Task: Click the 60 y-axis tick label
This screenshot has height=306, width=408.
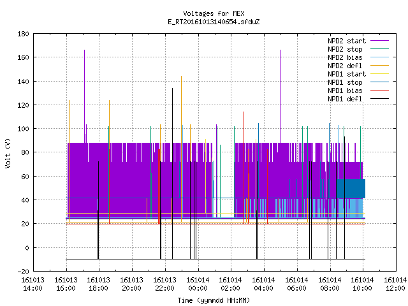Action: (x=25, y=177)
